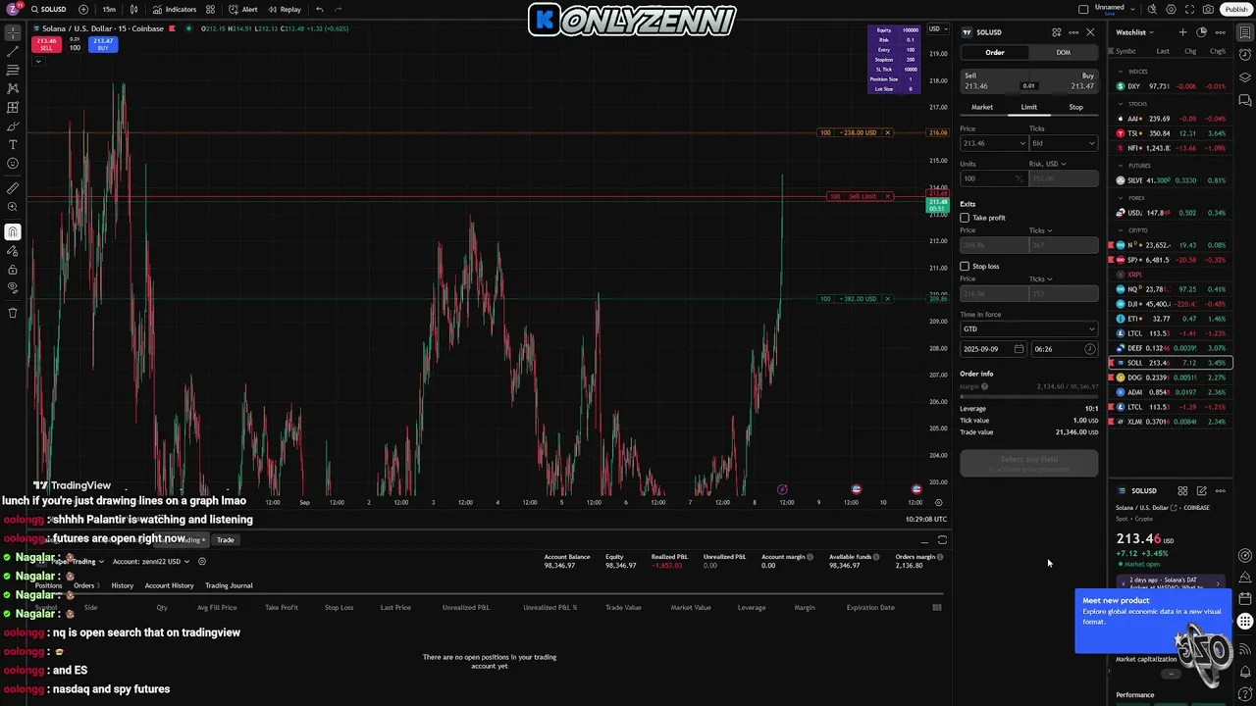This screenshot has height=706, width=1256.
Task: Start bar Replay mode
Action: click(x=284, y=9)
